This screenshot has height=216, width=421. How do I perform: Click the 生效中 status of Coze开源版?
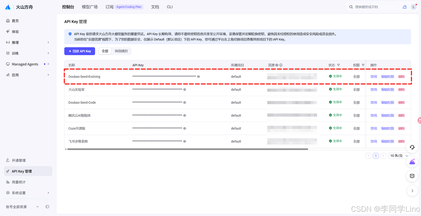(x=335, y=128)
